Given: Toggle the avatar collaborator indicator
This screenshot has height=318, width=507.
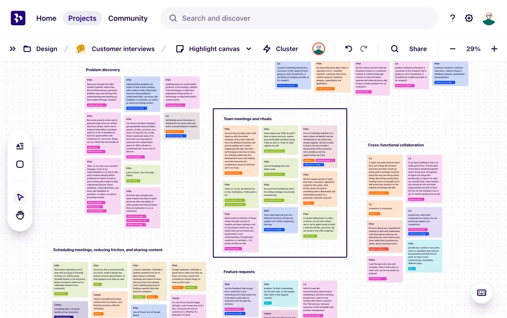Looking at the screenshot, I should pos(318,48).
